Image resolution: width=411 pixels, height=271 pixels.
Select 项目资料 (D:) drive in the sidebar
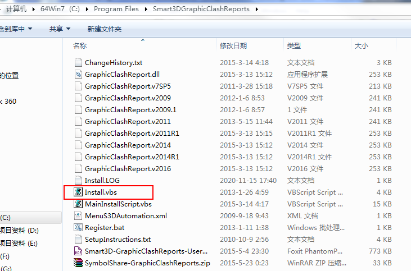tap(19, 230)
